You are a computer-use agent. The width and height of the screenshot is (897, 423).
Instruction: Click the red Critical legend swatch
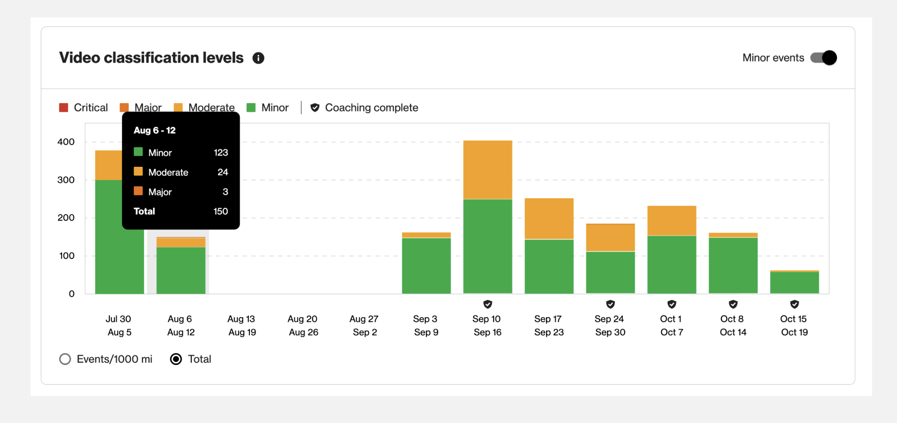point(64,108)
